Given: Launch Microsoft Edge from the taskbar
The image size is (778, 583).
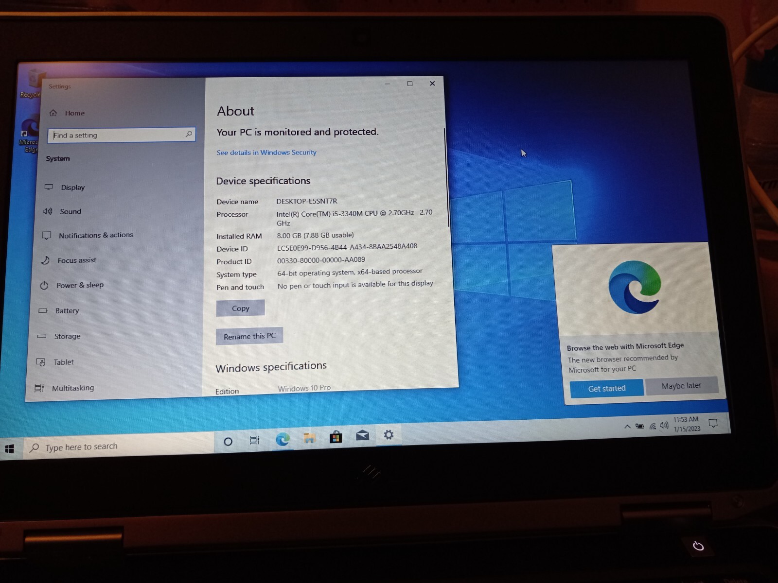Looking at the screenshot, I should tap(283, 439).
